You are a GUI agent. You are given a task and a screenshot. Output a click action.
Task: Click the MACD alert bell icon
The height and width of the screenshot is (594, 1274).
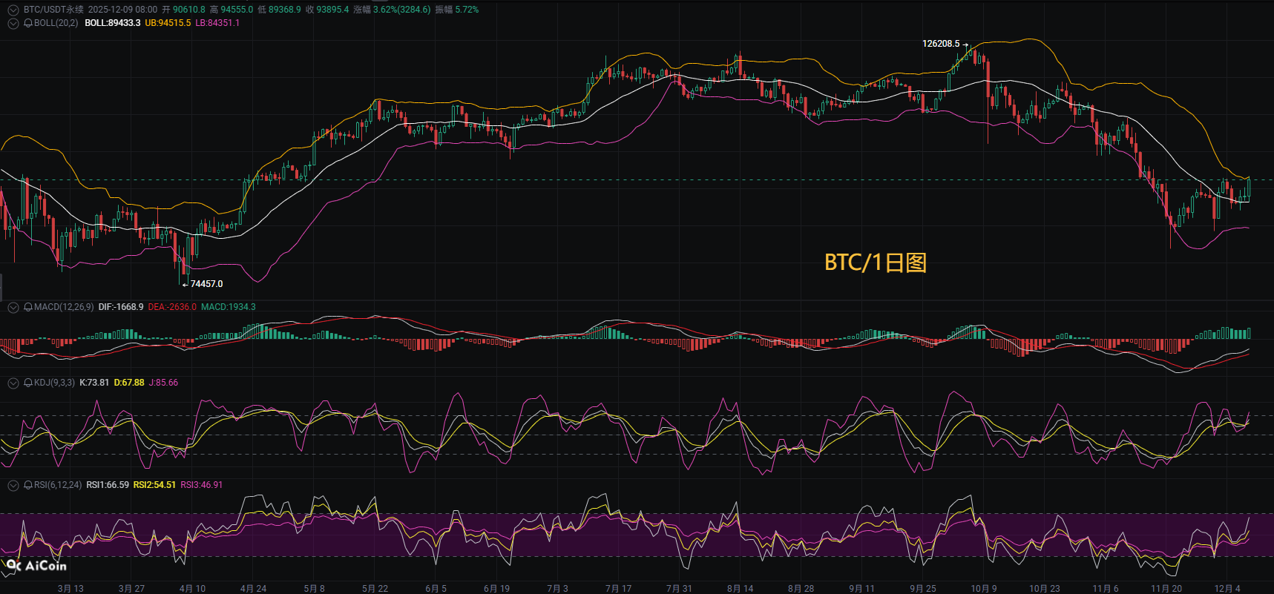28,307
